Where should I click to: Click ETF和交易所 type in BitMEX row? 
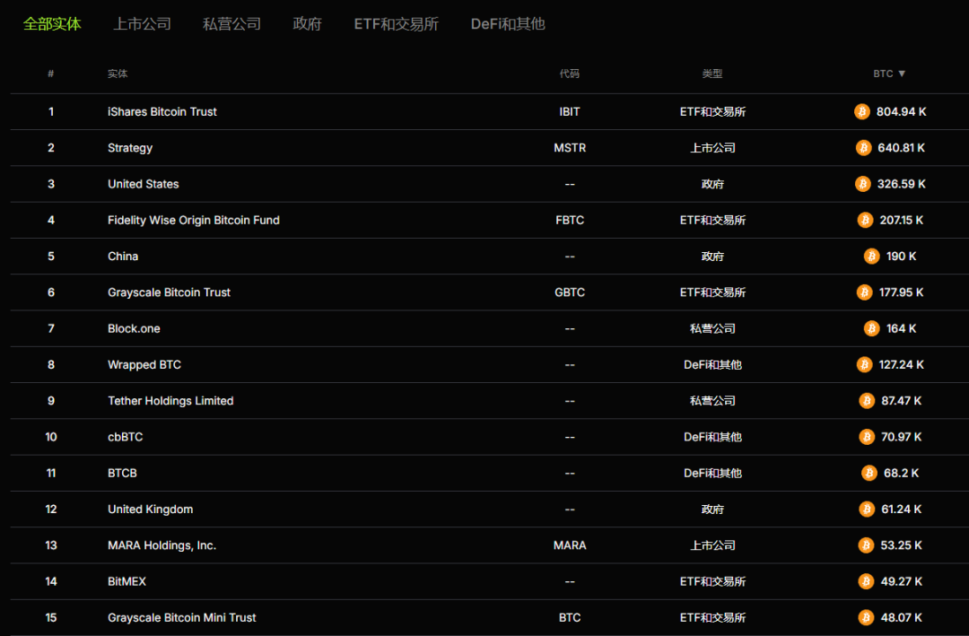point(712,581)
